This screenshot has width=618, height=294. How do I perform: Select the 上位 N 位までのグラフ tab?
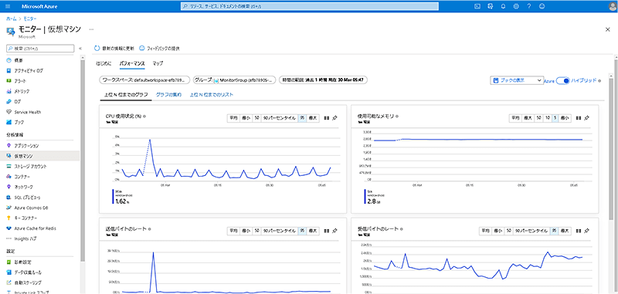(x=126, y=95)
